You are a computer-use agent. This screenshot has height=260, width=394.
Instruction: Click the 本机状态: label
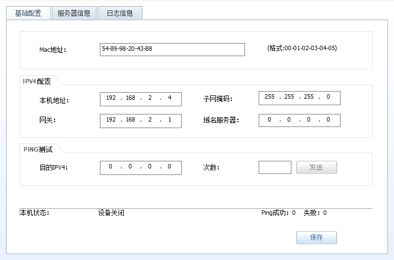point(34,213)
